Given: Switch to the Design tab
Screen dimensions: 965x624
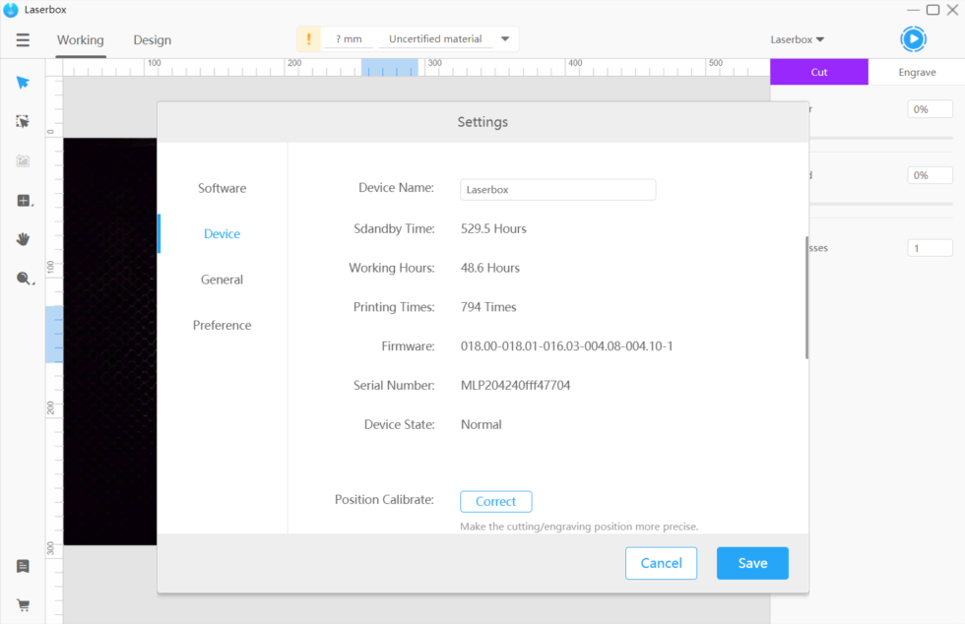Looking at the screenshot, I should pos(152,40).
